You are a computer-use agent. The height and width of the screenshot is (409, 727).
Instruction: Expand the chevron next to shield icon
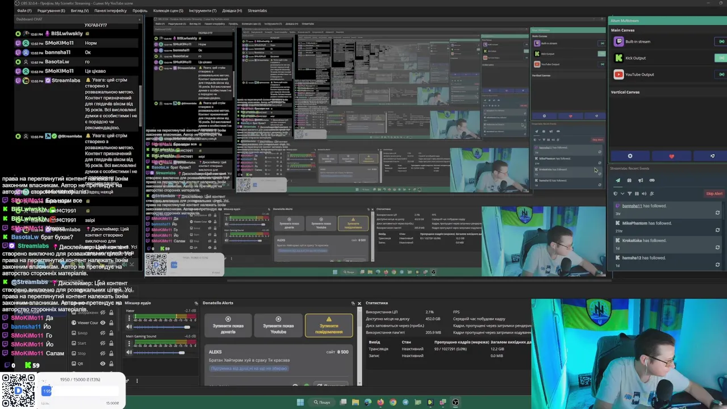622,194
